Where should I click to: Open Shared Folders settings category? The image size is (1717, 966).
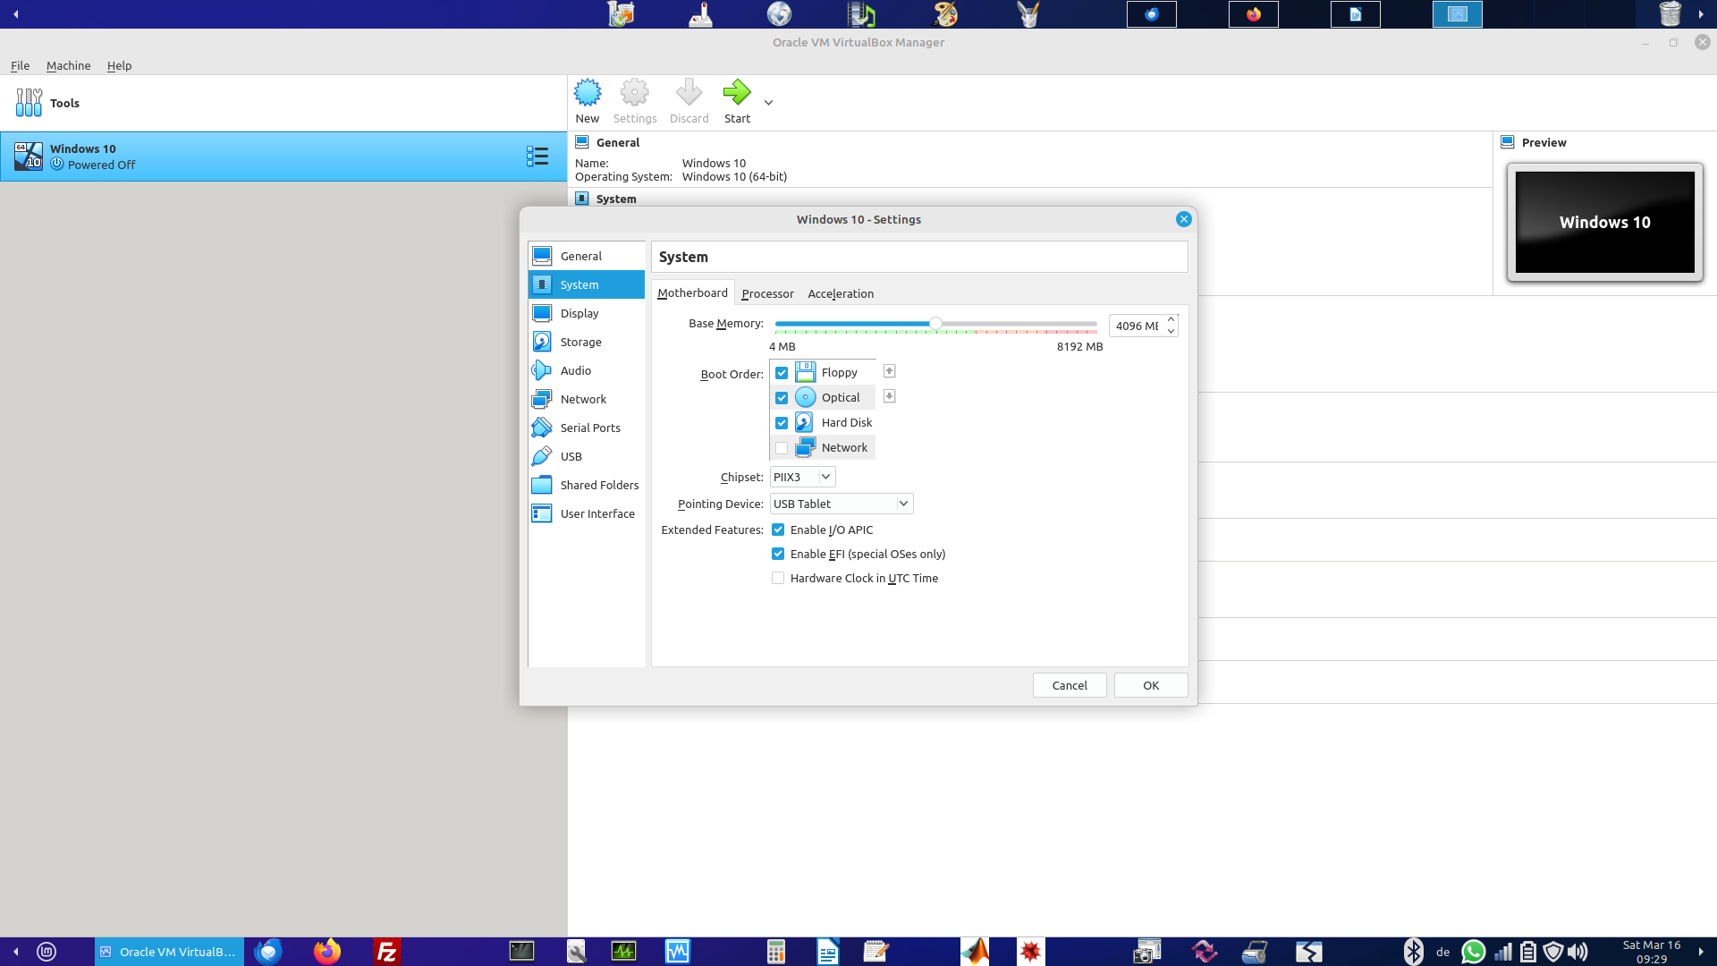[x=587, y=485]
